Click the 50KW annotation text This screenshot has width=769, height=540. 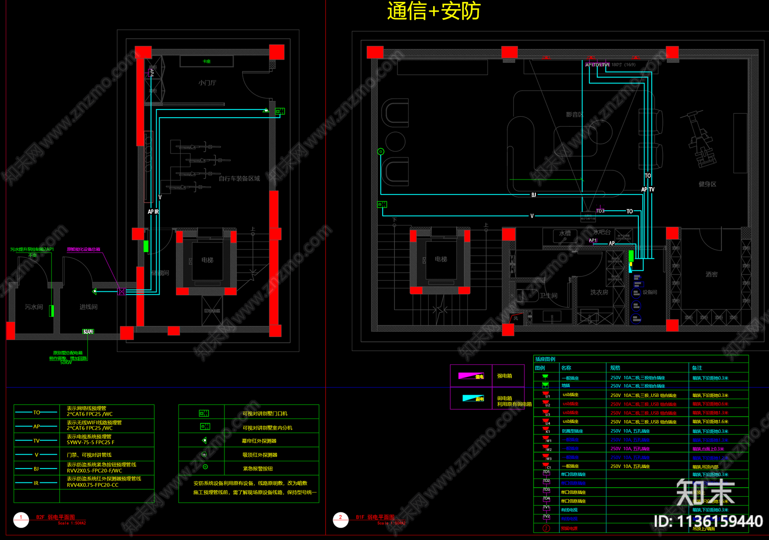pyautogui.click(x=66, y=362)
